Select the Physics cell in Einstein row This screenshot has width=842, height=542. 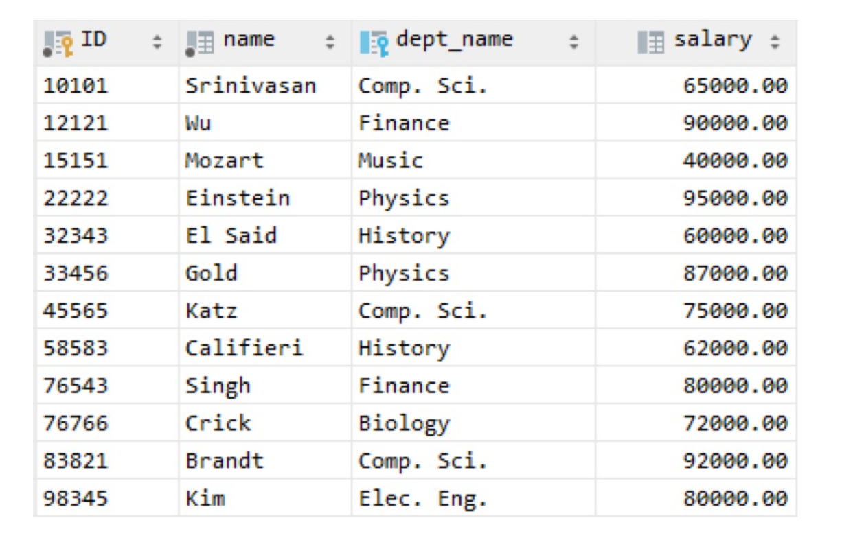(x=473, y=198)
